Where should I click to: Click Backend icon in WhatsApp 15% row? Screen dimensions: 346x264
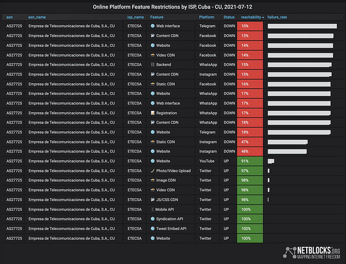[x=152, y=65]
